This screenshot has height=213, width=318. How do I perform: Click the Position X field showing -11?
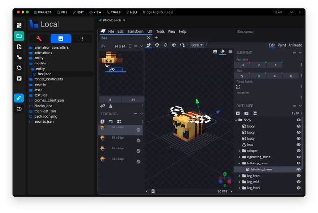(x=242, y=65)
